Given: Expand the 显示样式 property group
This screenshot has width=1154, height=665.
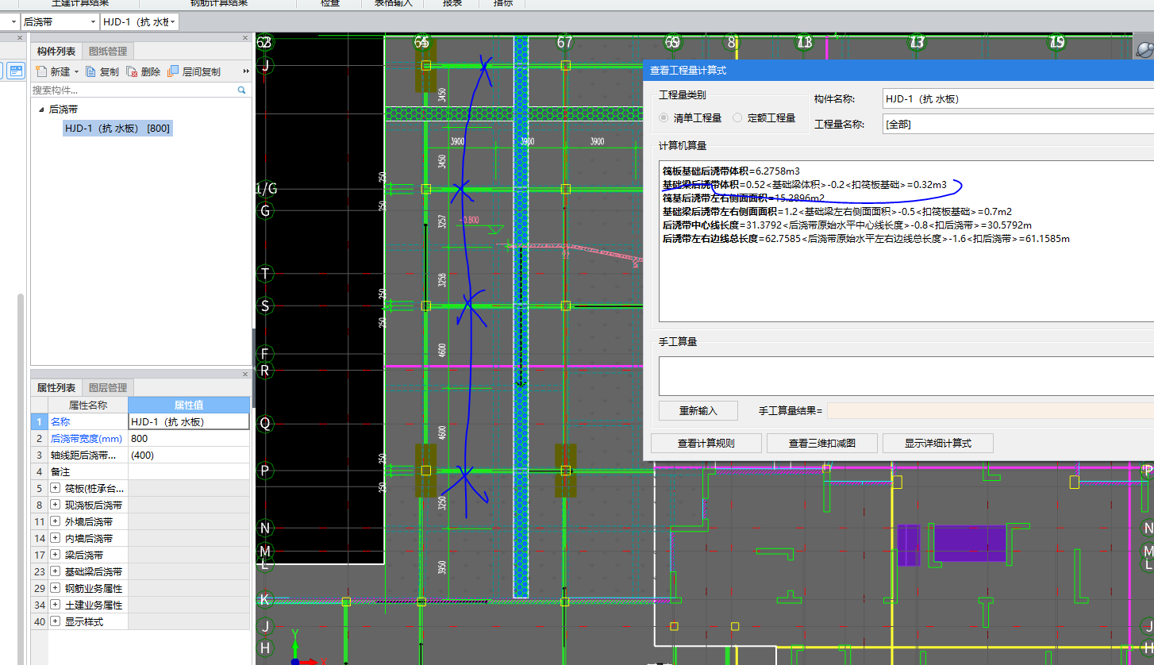Looking at the screenshot, I should coord(56,621).
